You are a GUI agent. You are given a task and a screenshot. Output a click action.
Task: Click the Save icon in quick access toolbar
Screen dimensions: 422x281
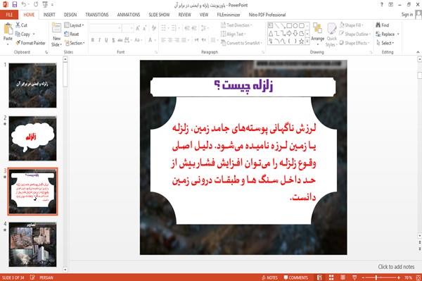[x=15, y=5]
